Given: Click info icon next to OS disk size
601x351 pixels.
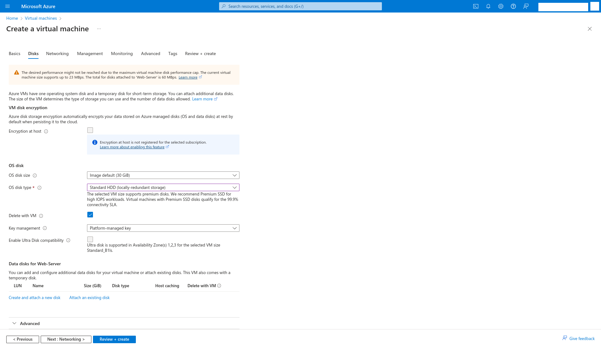Looking at the screenshot, I should click(35, 175).
